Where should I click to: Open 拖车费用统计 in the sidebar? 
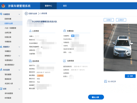point(10,65)
